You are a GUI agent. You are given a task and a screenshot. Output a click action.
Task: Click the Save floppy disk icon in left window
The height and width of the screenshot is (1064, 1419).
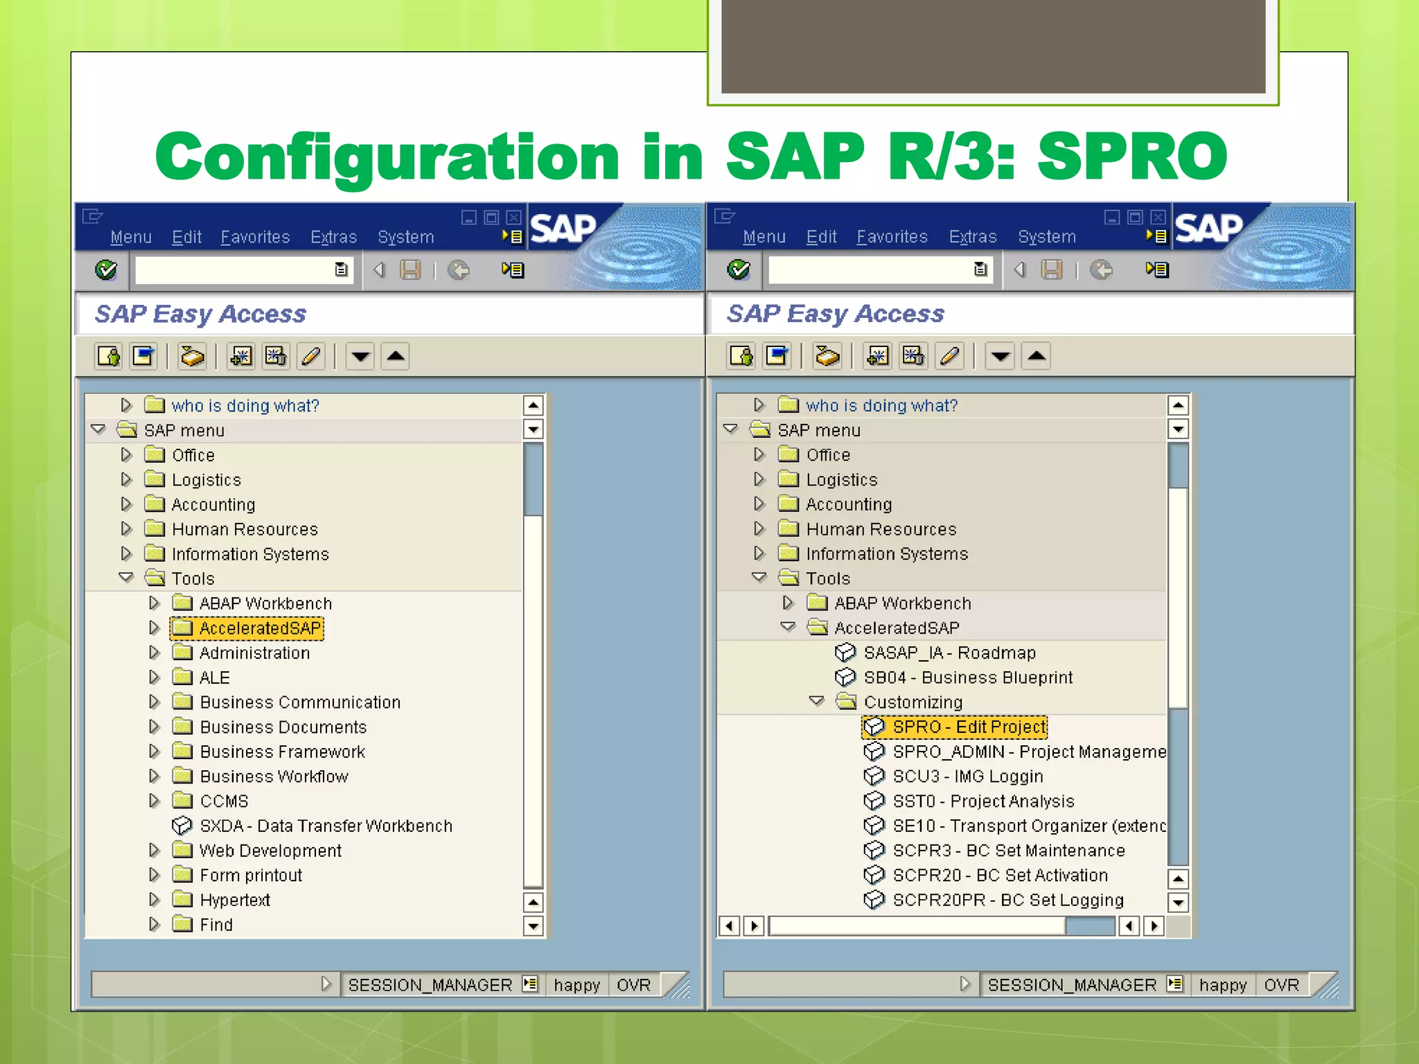[x=410, y=269]
